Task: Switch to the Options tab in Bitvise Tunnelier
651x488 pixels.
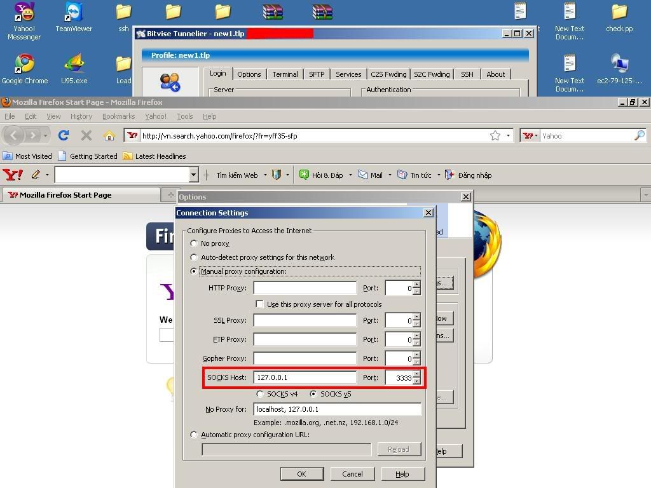Action: pos(249,74)
